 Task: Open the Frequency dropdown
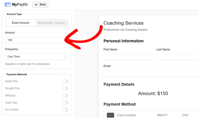point(37,57)
